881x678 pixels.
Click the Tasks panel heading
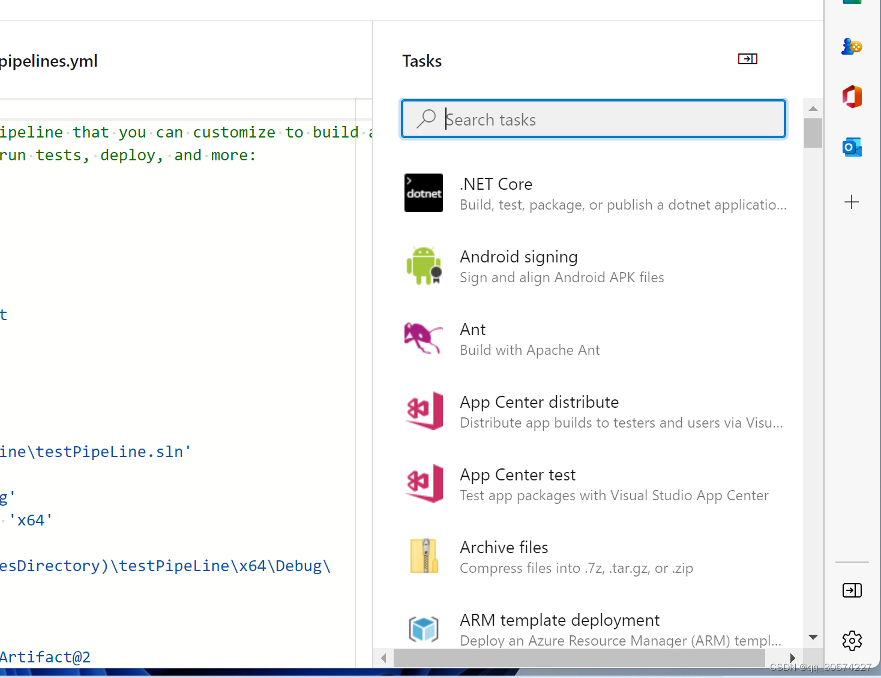422,61
